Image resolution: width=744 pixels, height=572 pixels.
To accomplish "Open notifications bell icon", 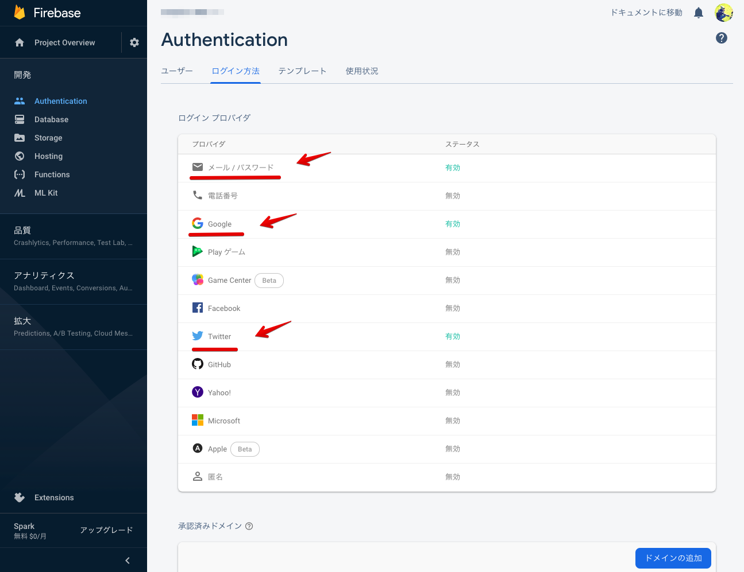I will click(699, 13).
